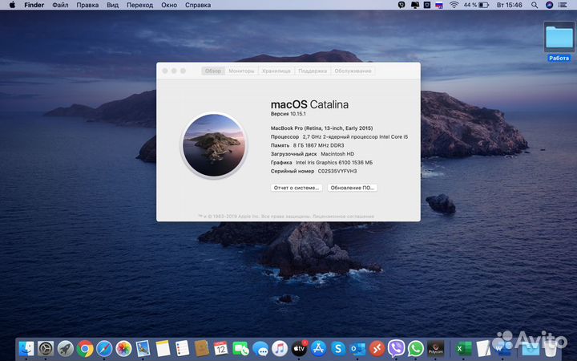Viewport: 577px width, 361px height.
Task: Switch to the Мониторы tab
Action: 241,71
